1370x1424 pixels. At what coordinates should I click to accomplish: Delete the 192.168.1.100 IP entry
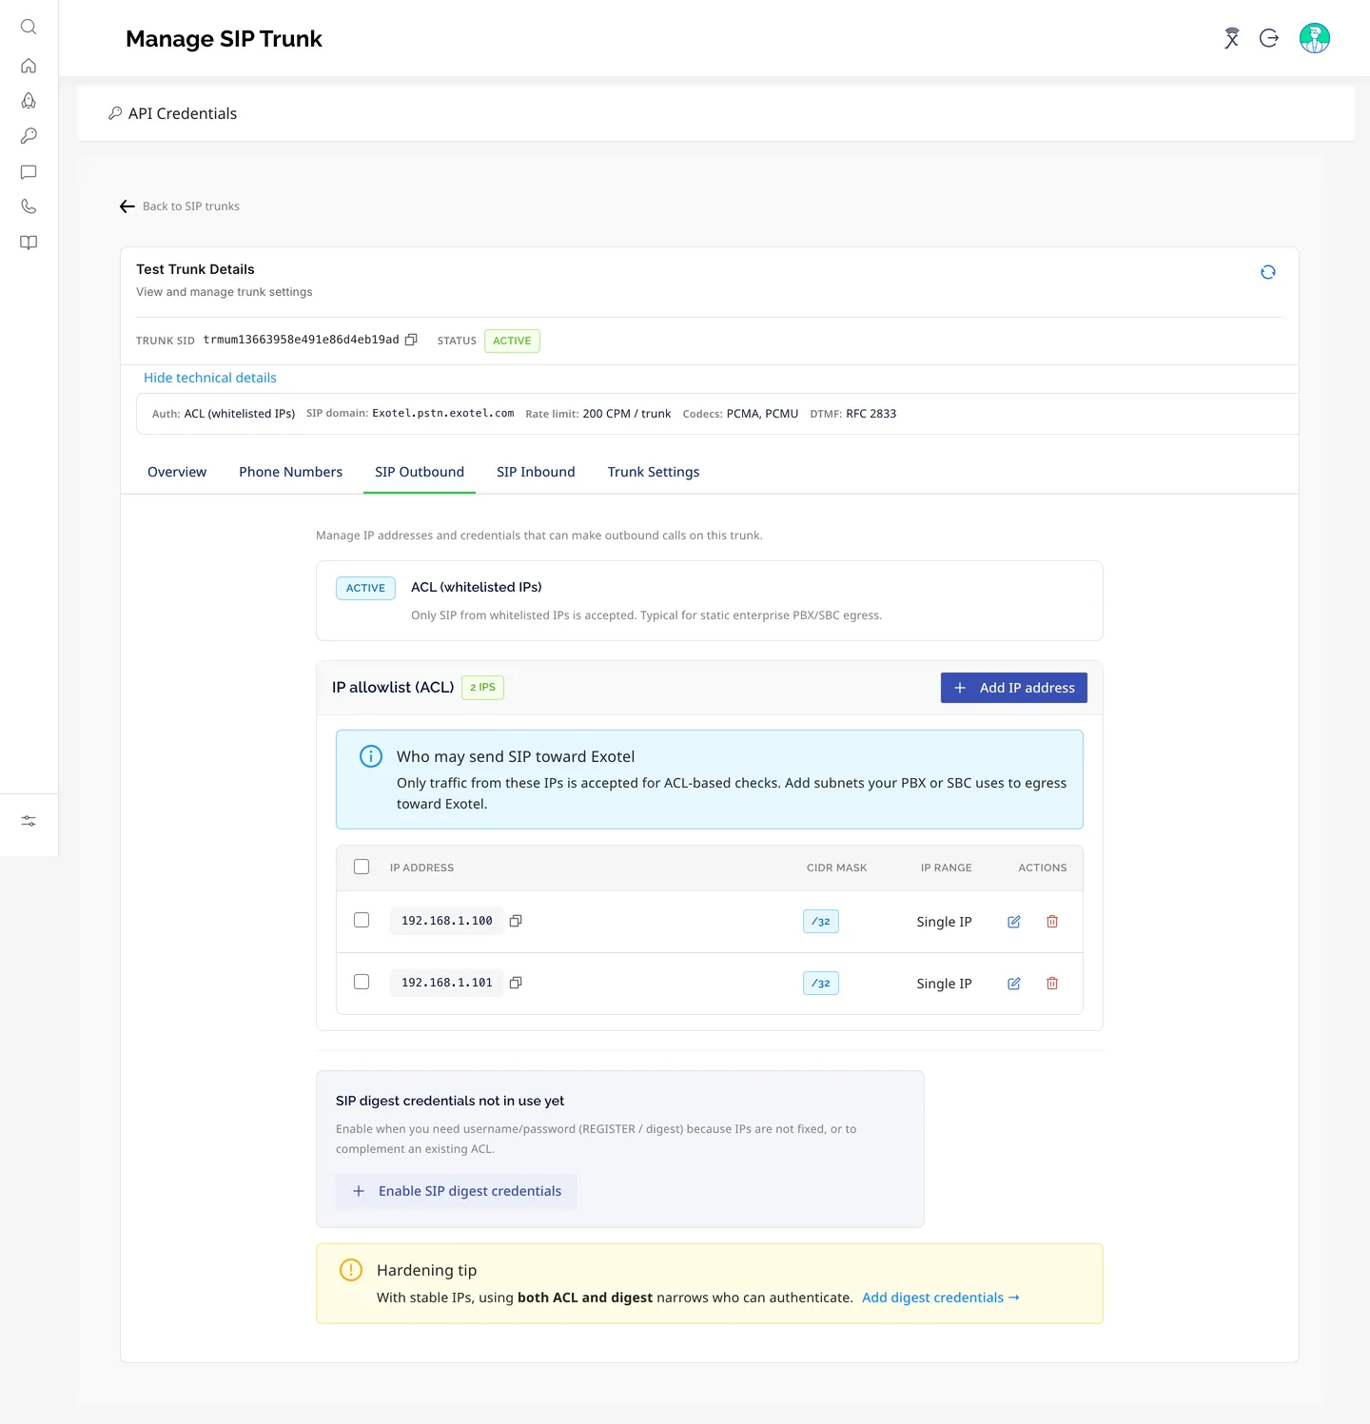[1052, 922]
